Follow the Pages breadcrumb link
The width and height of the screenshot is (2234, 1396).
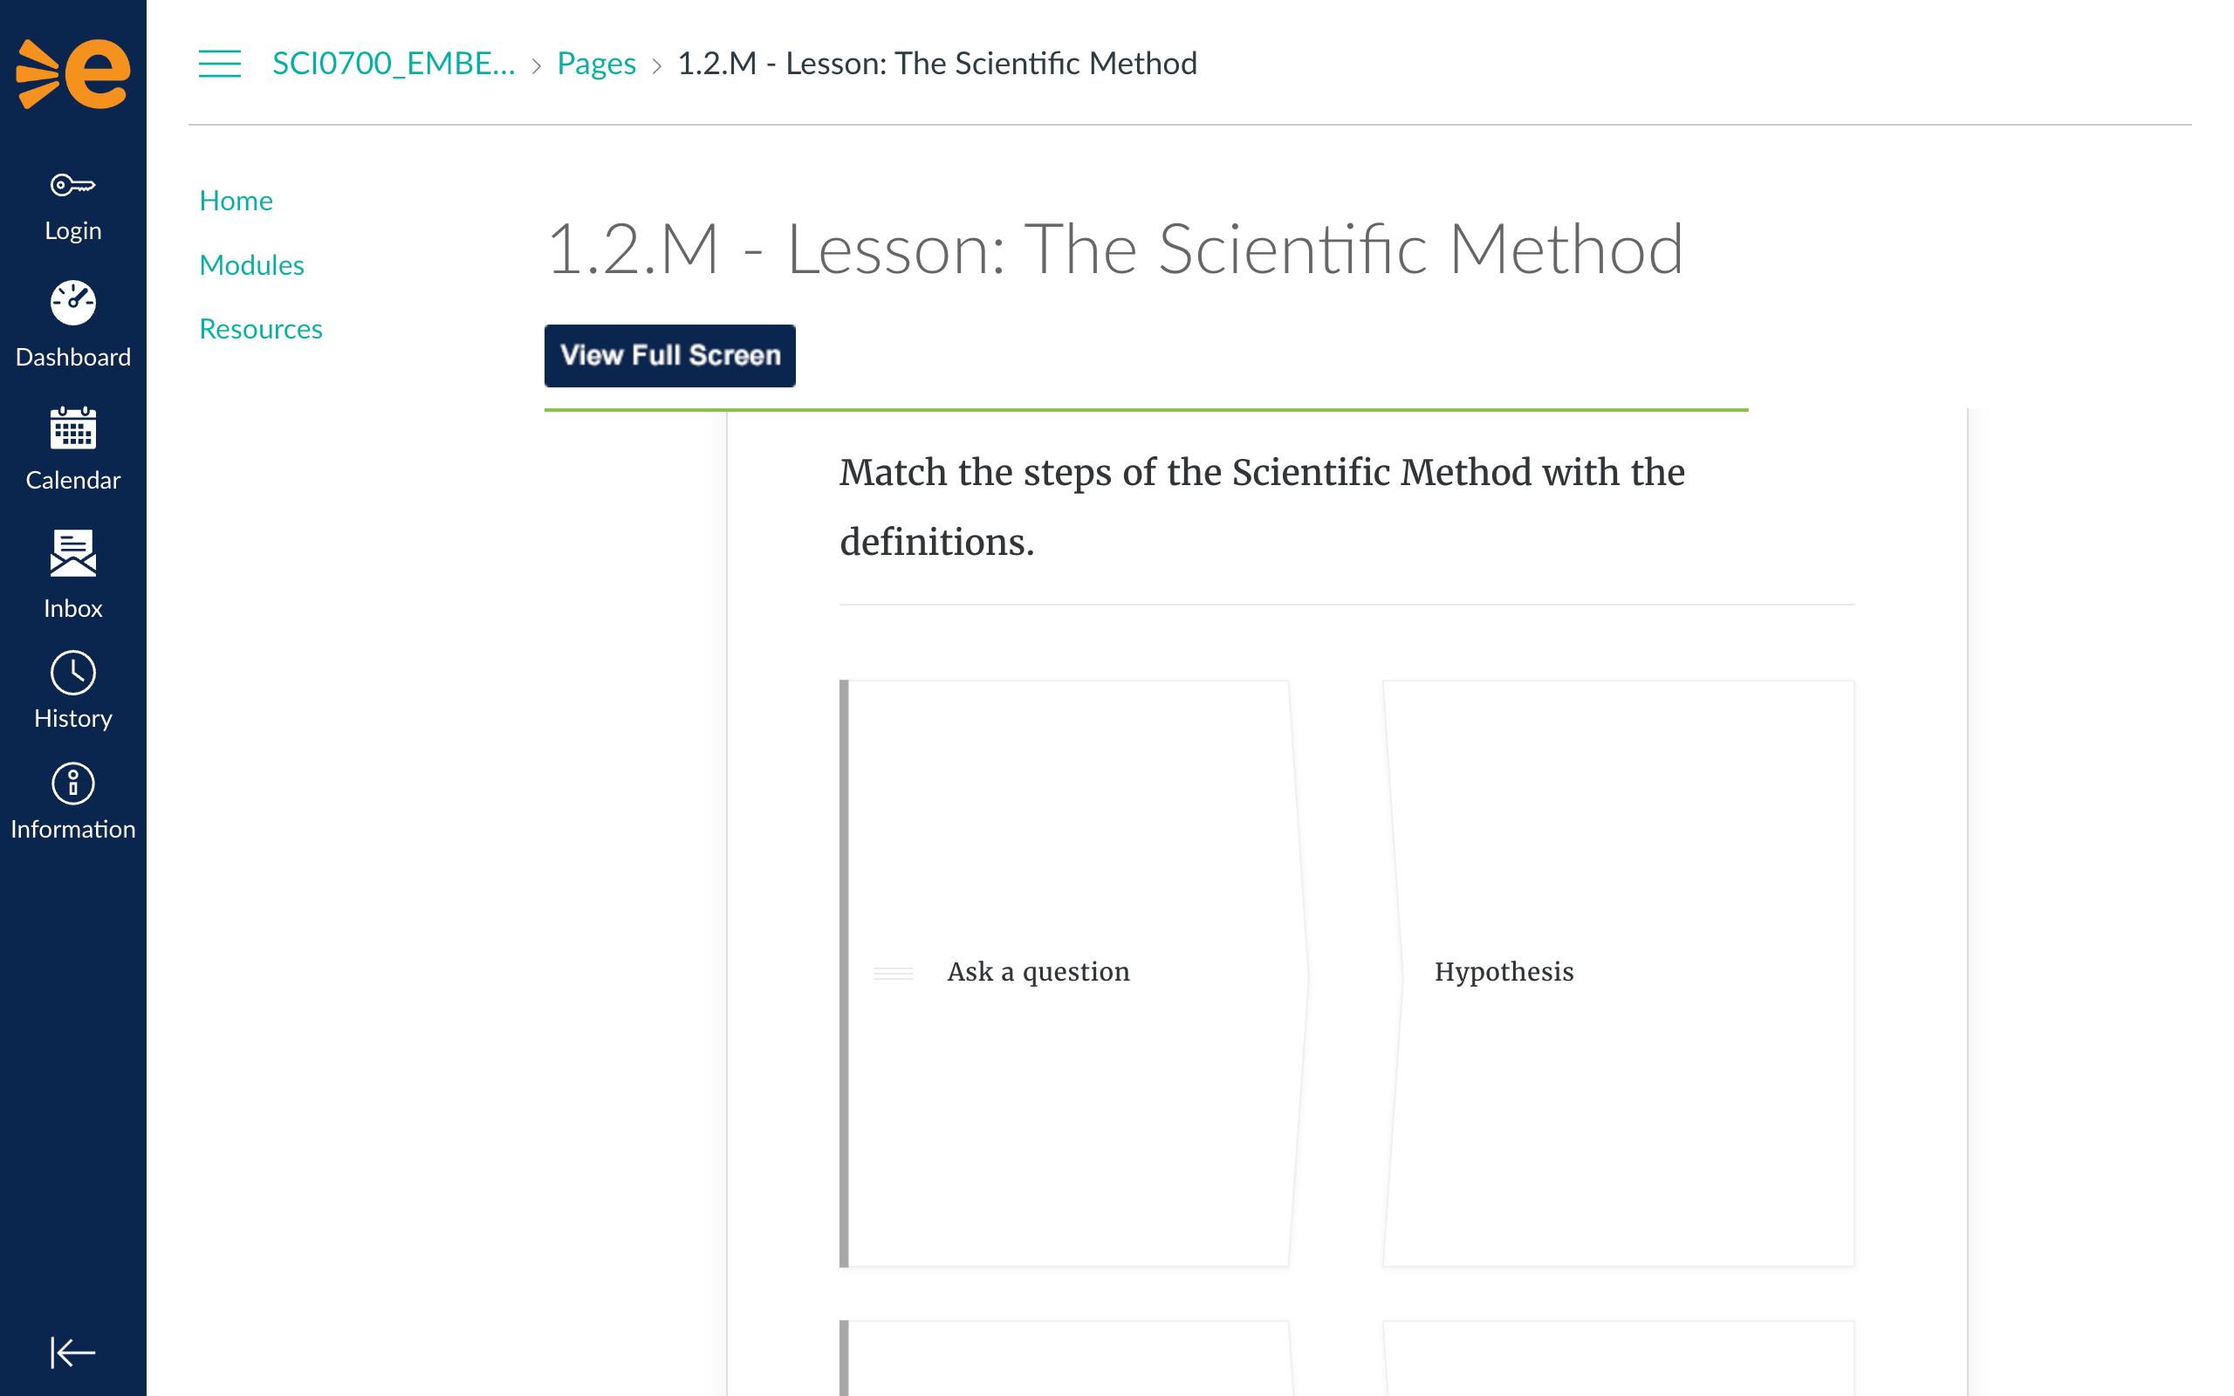tap(596, 64)
